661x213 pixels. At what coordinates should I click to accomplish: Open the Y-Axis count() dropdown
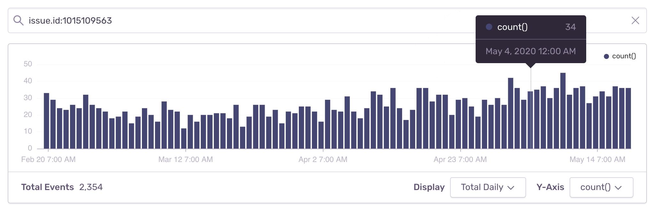point(601,187)
